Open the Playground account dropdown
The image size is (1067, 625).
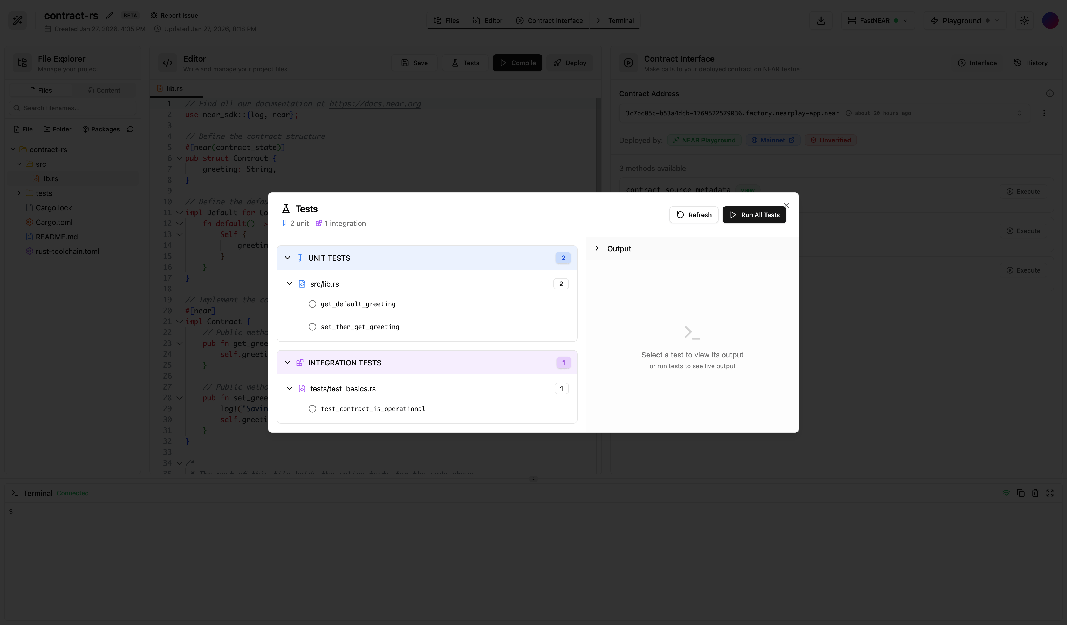click(x=965, y=20)
